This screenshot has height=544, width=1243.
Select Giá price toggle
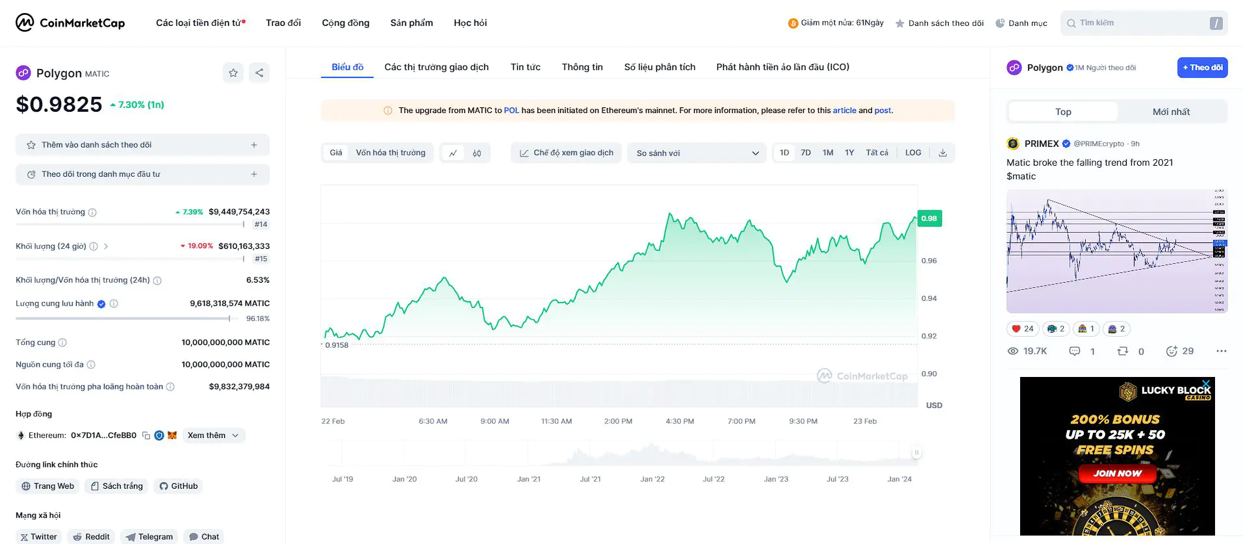(336, 153)
